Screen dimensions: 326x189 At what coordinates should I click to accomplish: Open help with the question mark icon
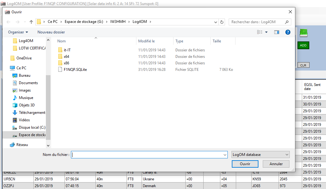click(288, 32)
